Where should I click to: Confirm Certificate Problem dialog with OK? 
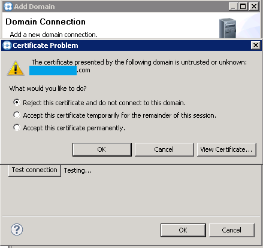click(x=102, y=149)
